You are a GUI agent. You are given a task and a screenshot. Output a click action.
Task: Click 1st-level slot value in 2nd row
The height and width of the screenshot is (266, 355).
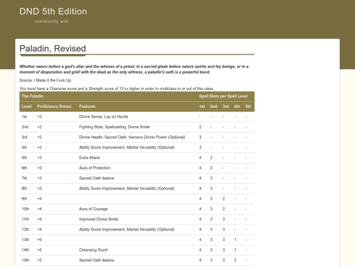point(200,127)
